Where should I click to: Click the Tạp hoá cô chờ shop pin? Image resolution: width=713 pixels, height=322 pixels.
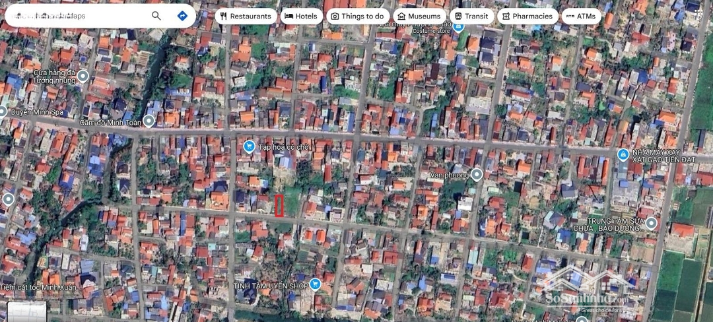click(x=249, y=146)
